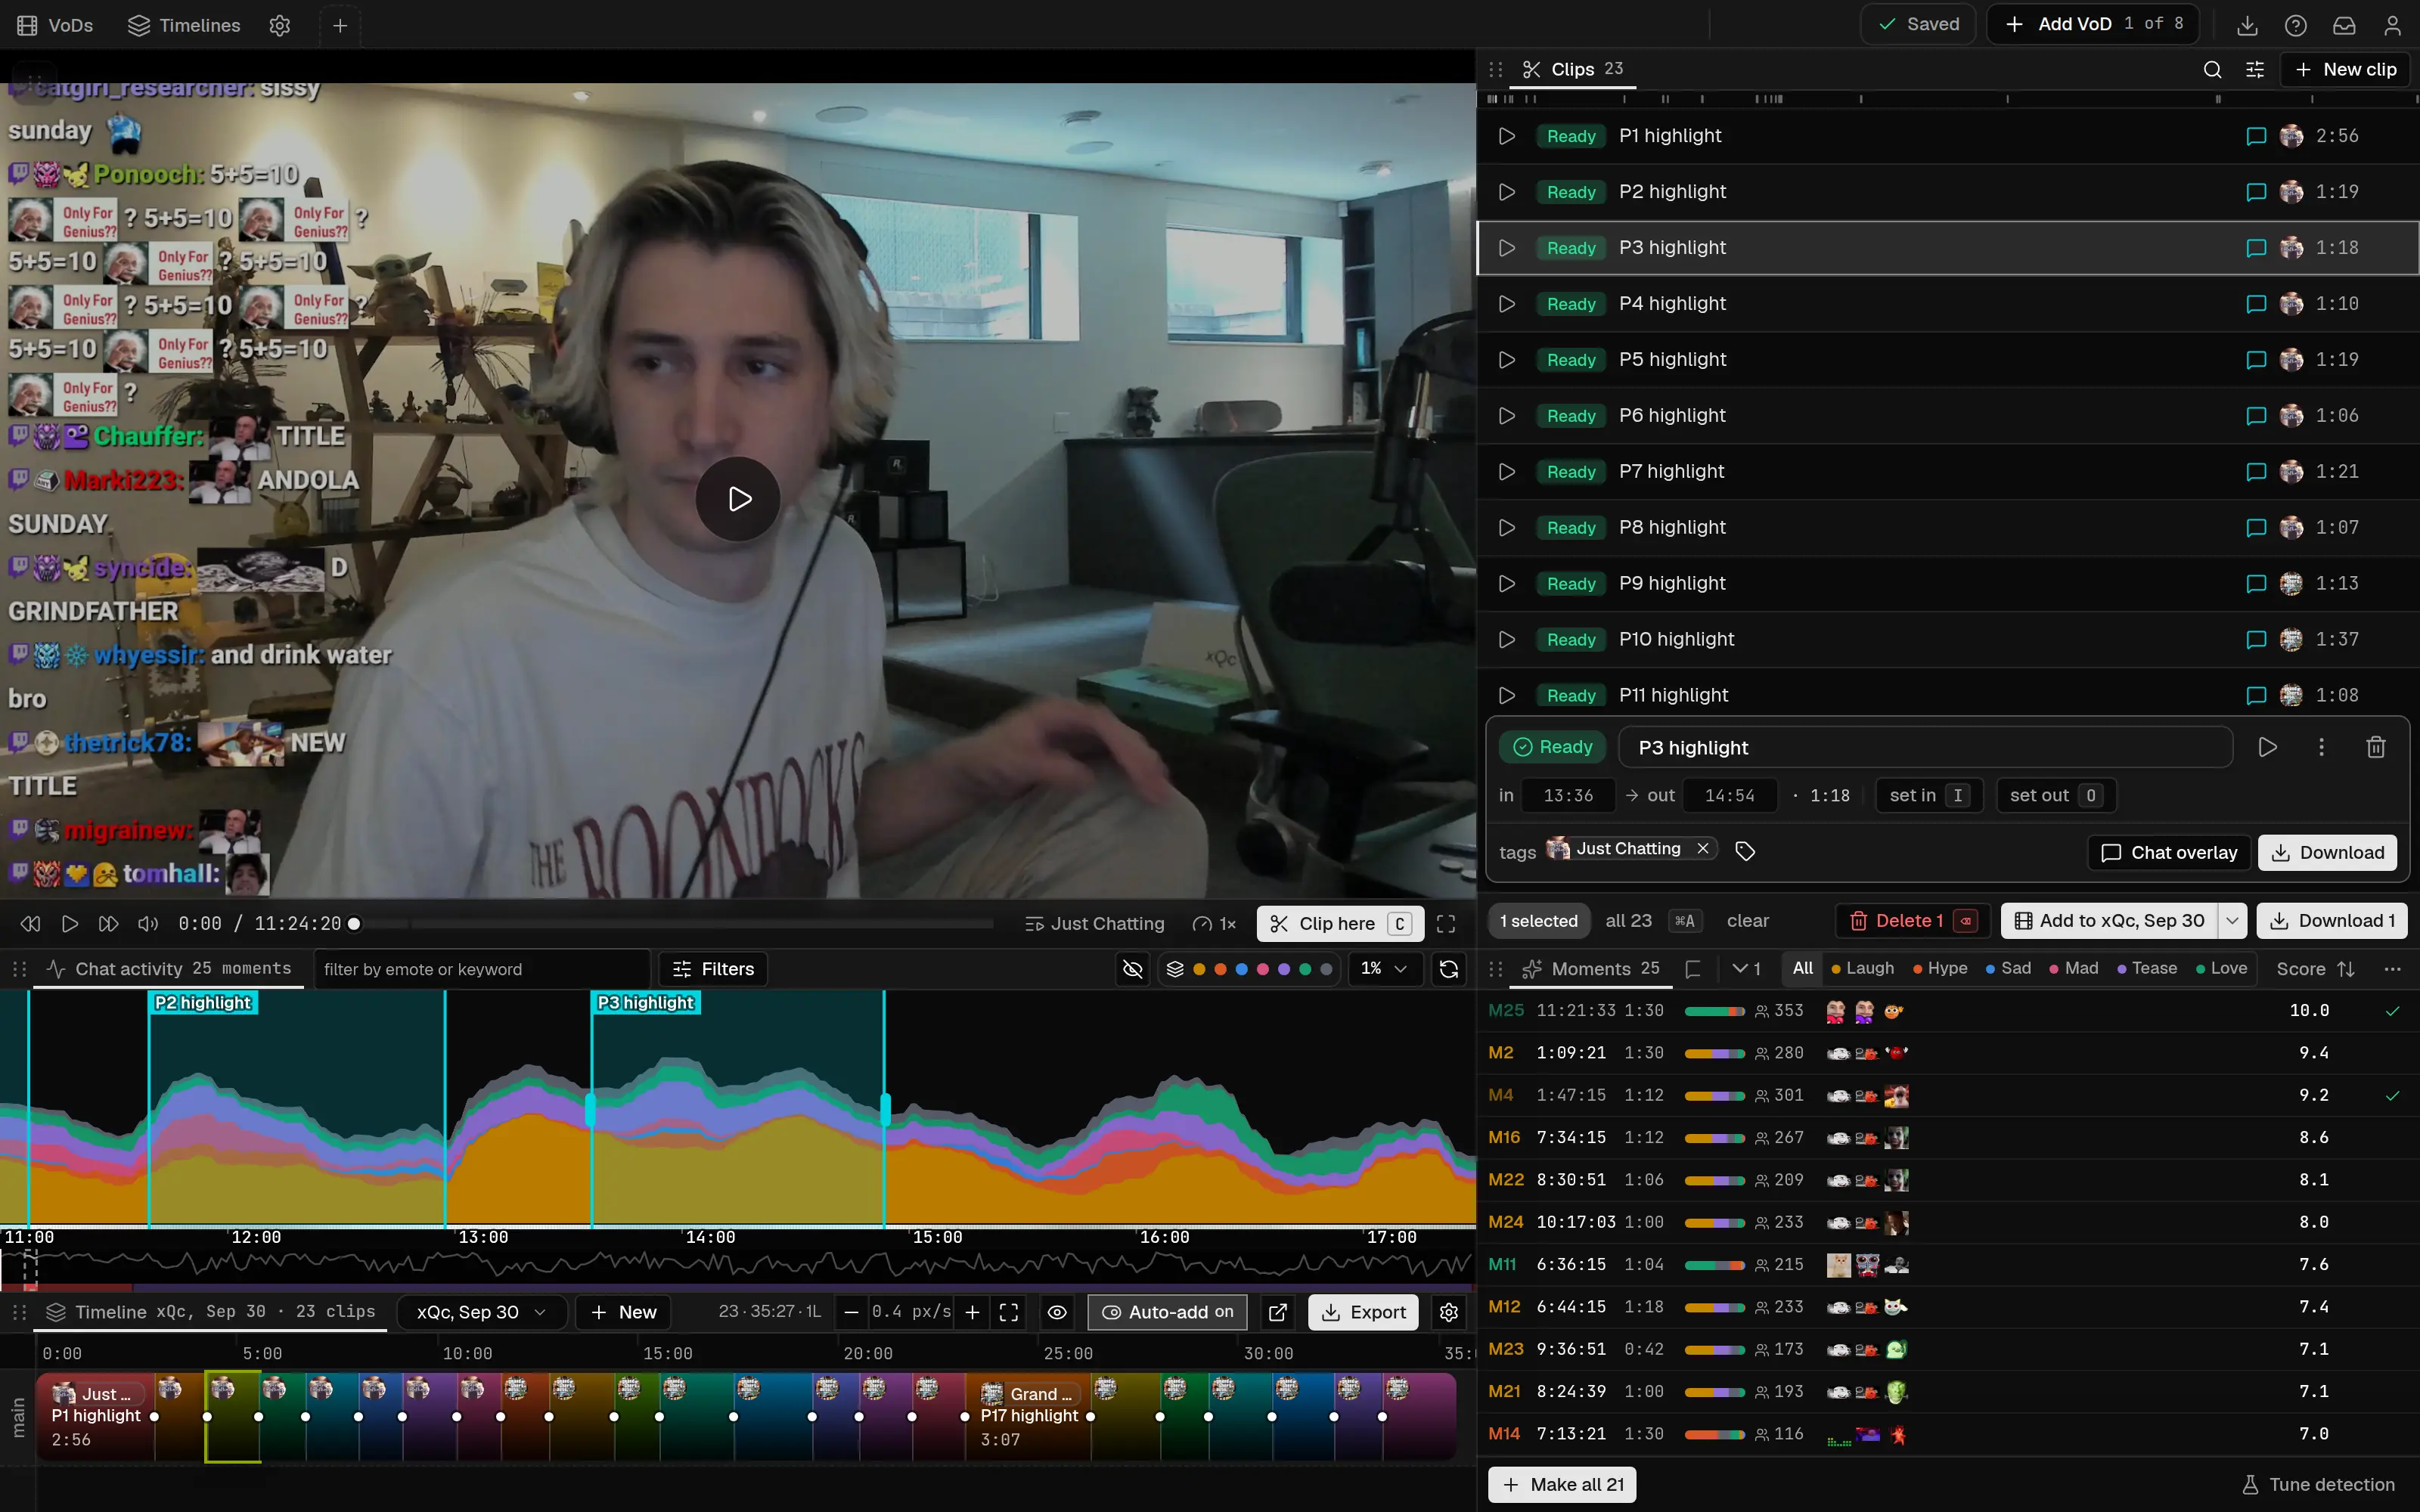Enter fullscreen video player
This screenshot has width=2420, height=1512.
[x=1446, y=924]
